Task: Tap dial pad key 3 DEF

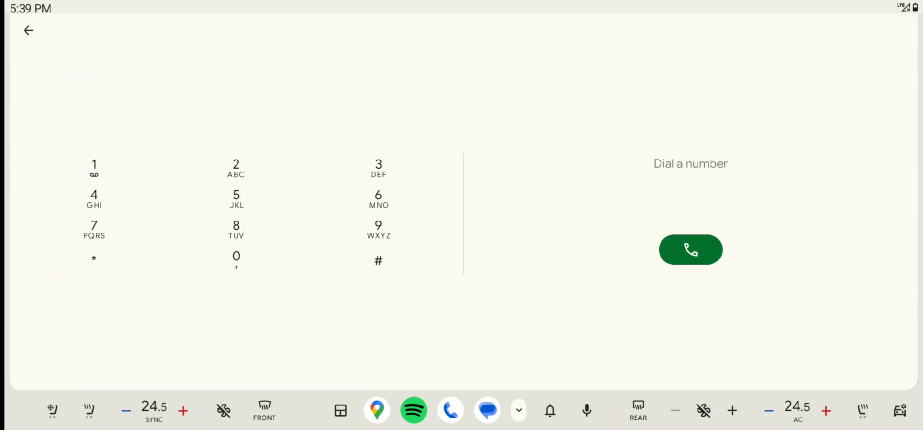Action: (378, 168)
